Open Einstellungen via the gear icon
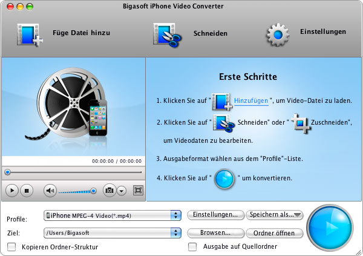The image size is (363, 256). [278, 34]
